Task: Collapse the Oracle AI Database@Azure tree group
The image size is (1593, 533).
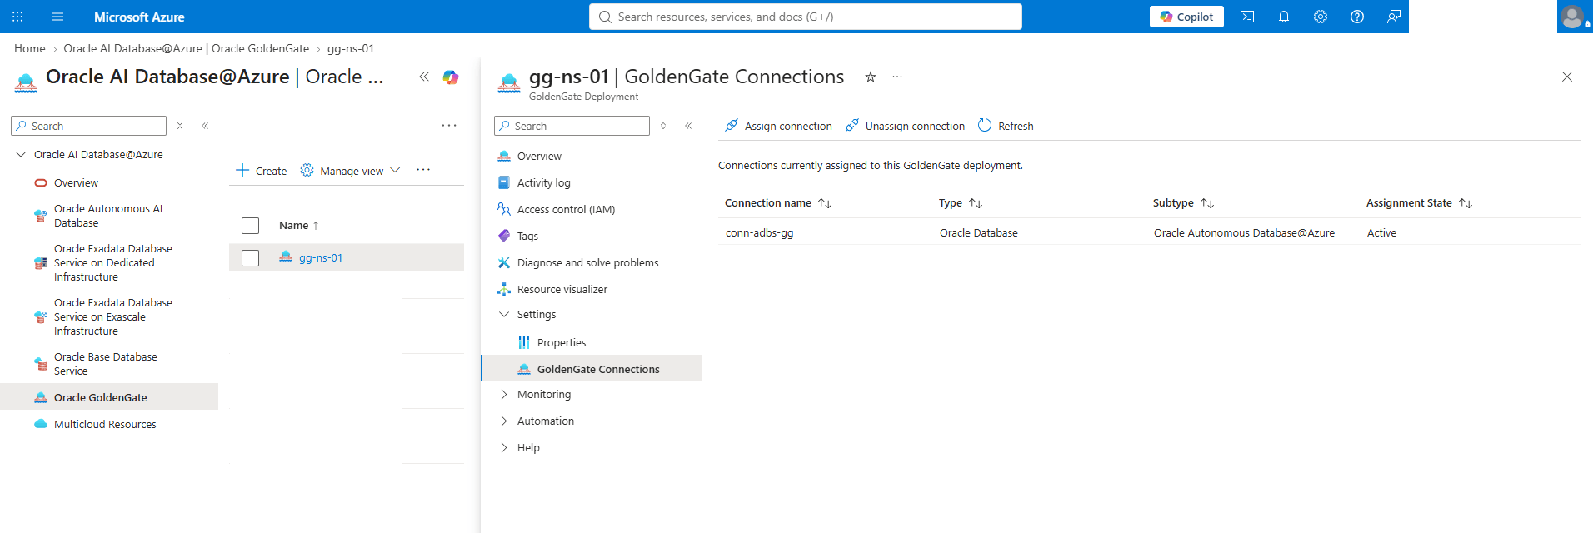Action: (x=21, y=155)
